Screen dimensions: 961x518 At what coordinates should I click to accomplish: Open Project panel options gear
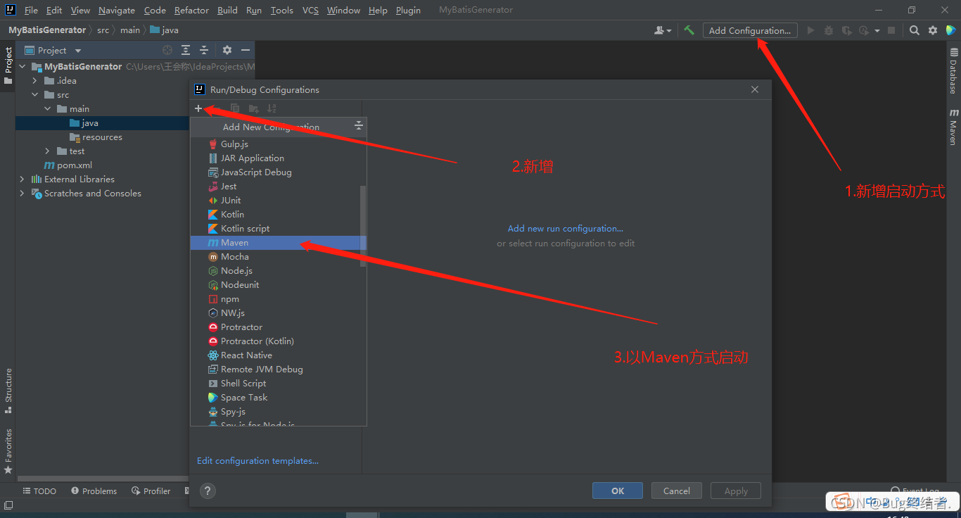[x=227, y=50]
